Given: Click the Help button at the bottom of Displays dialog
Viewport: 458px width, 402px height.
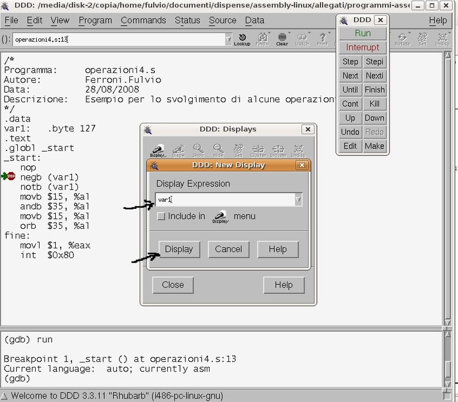Looking at the screenshot, I should [x=284, y=285].
